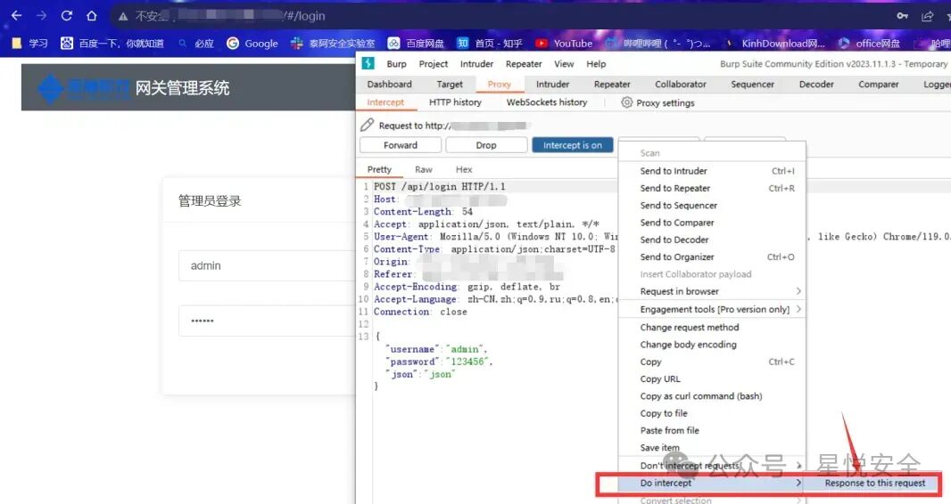Open the 首页 - 知乎 bookmark
Screen dimensions: 951x504
click(490, 43)
